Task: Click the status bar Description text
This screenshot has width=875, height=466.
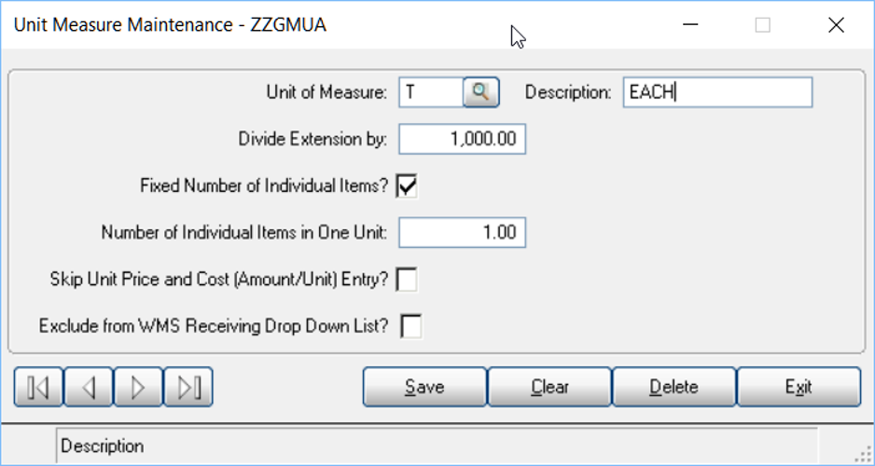Action: (x=102, y=445)
